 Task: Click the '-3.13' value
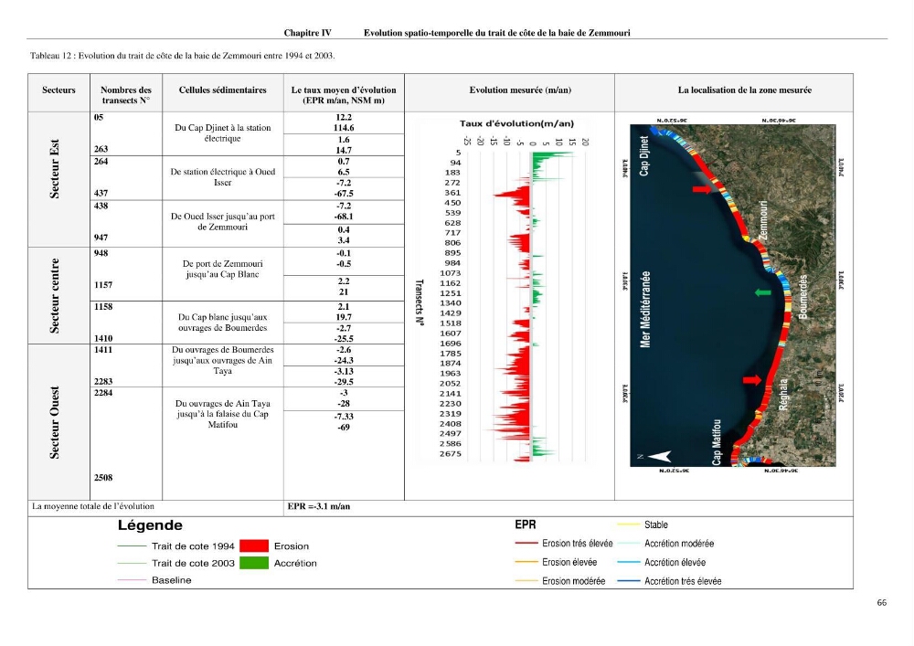344,371
